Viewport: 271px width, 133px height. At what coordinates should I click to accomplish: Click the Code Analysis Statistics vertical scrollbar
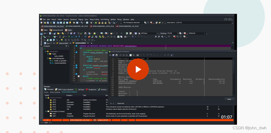(234, 77)
